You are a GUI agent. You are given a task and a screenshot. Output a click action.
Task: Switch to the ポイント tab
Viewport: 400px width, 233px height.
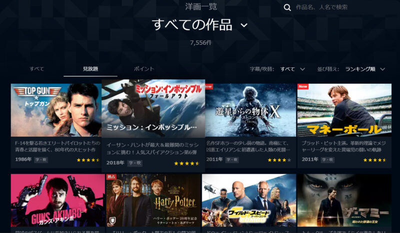click(144, 69)
